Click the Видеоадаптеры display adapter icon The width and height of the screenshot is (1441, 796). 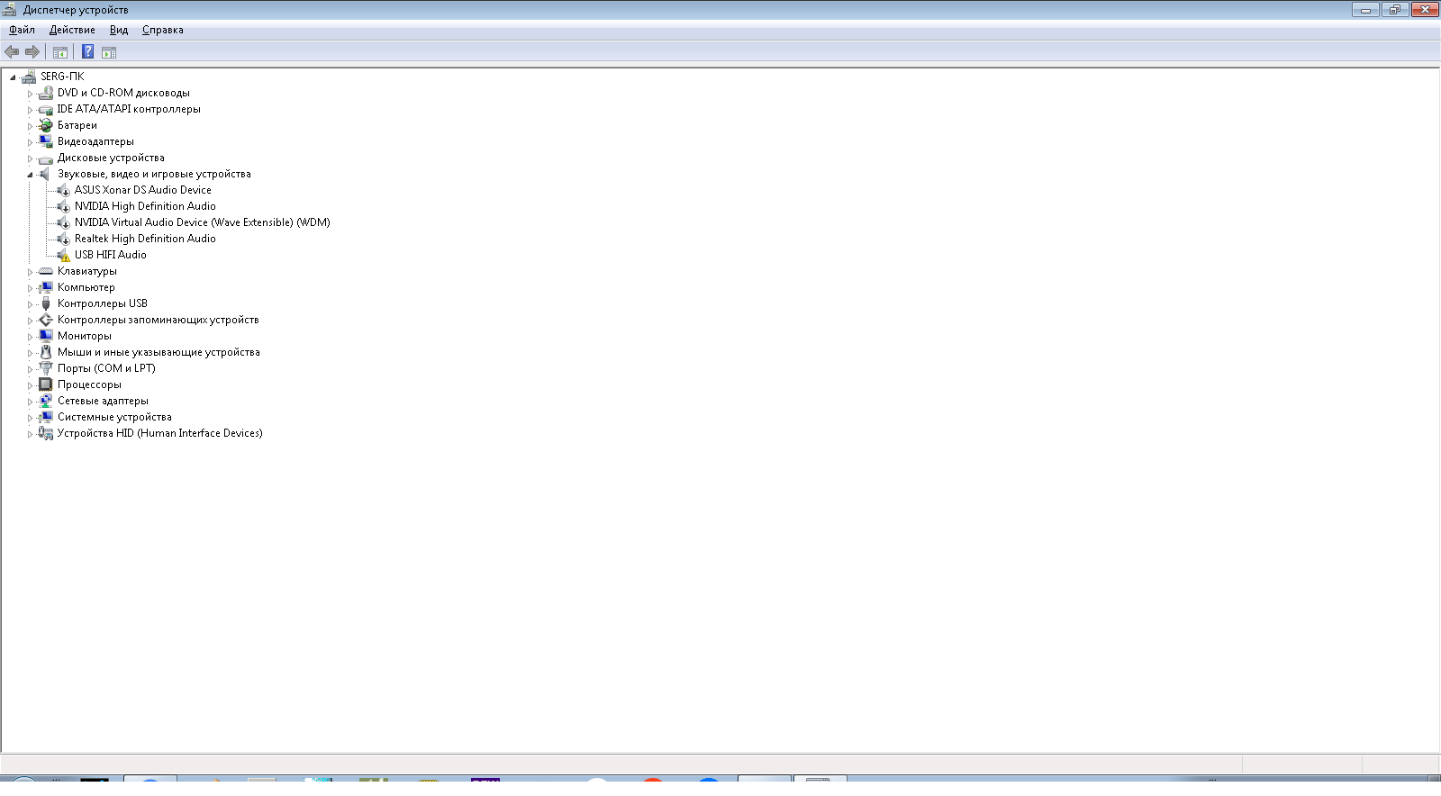[x=46, y=141]
